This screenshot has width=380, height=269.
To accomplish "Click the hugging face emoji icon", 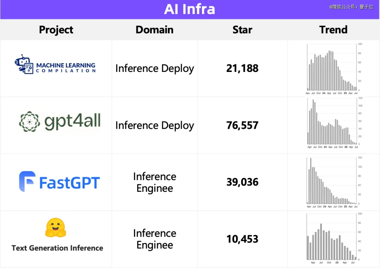I will tap(56, 227).
